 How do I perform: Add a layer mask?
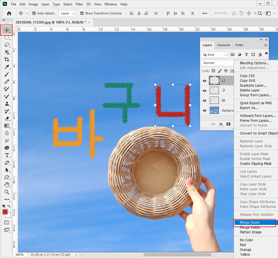click(x=228, y=124)
